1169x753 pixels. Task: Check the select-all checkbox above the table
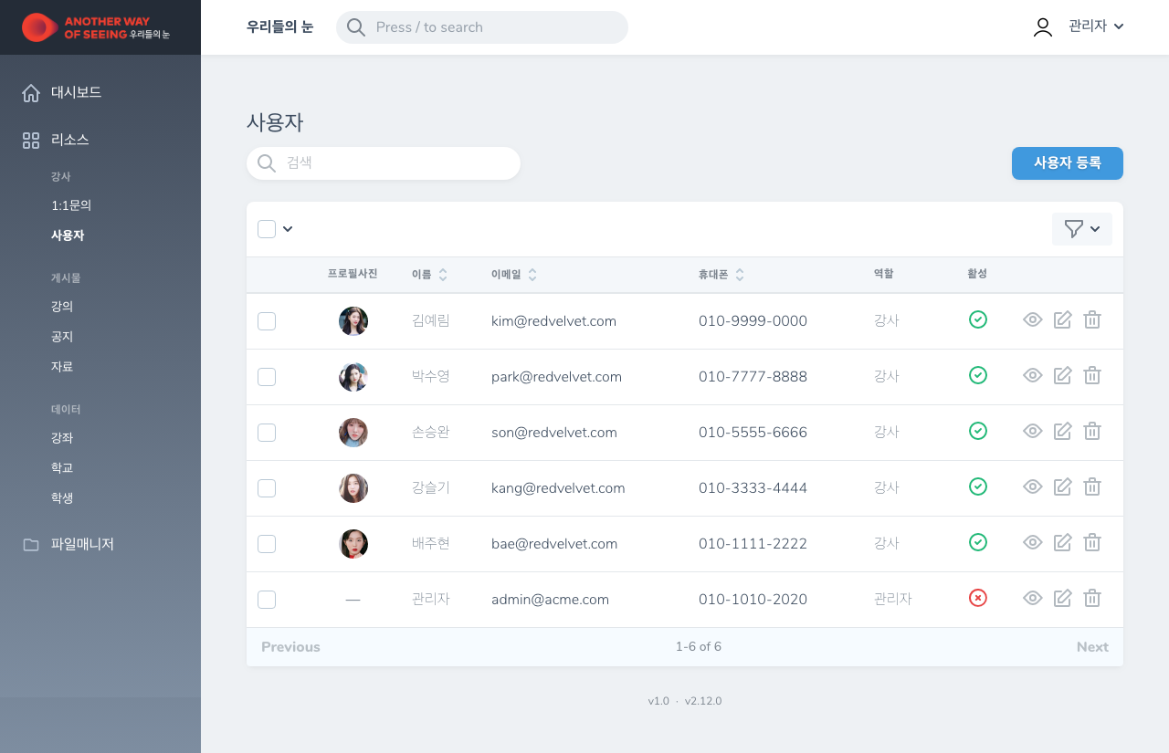tap(266, 228)
